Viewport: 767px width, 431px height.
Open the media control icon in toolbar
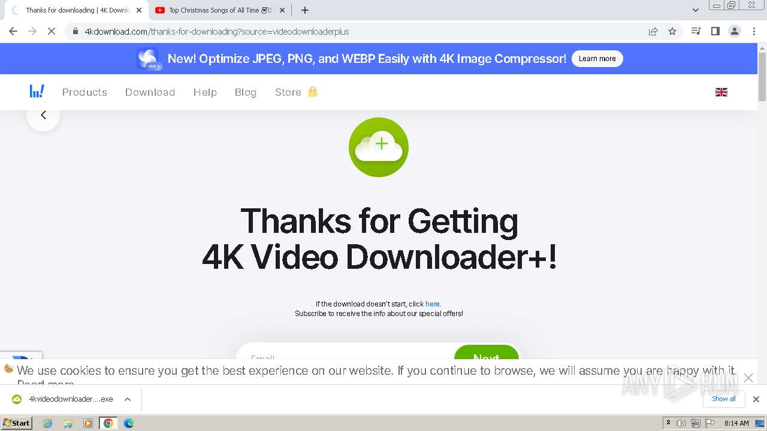696,31
